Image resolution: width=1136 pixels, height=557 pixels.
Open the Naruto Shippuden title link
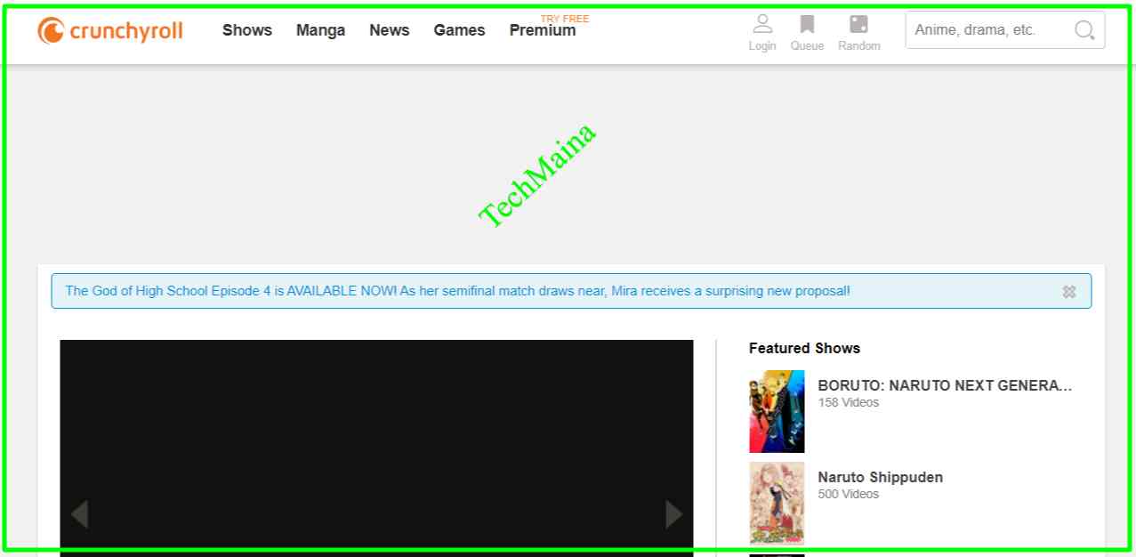point(880,477)
